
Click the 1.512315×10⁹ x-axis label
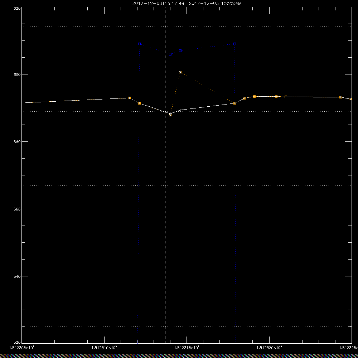[x=187, y=348]
